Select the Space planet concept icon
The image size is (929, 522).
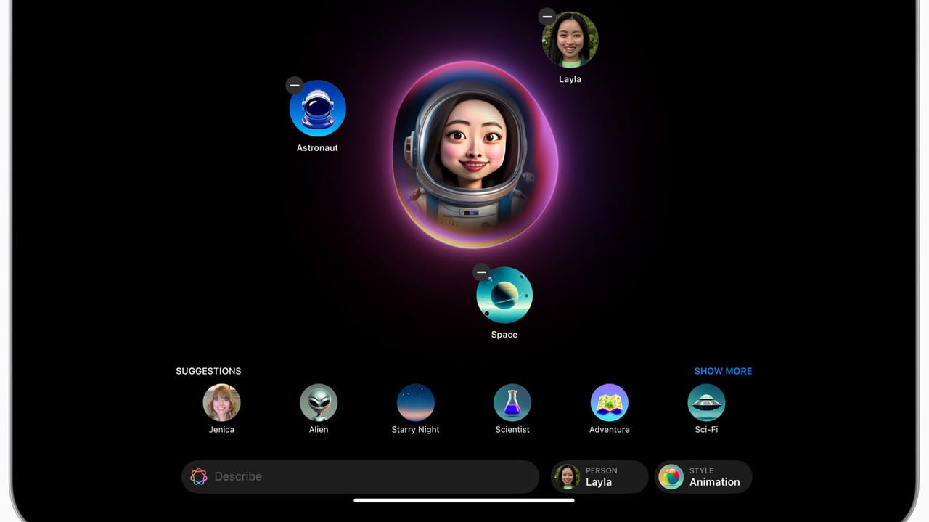(504, 295)
